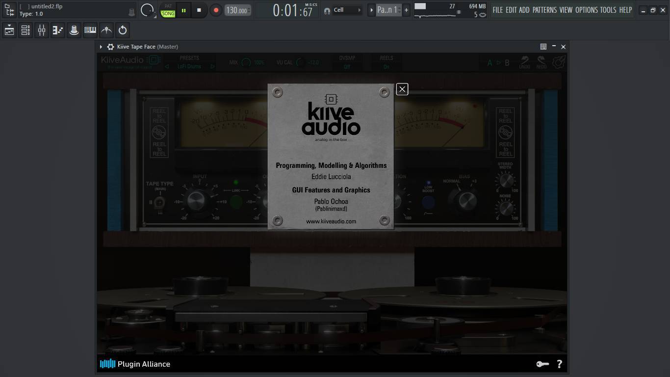Open the HELP menu
The image size is (670, 377).
pyautogui.click(x=625, y=10)
